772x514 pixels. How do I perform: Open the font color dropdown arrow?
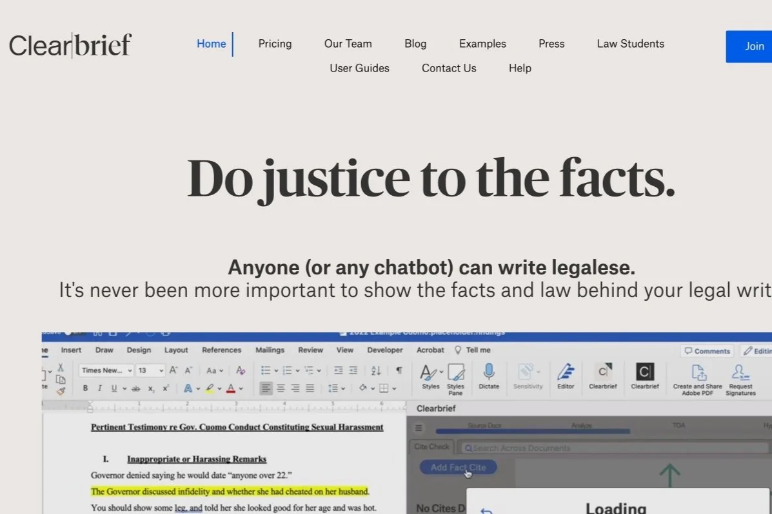click(x=241, y=388)
